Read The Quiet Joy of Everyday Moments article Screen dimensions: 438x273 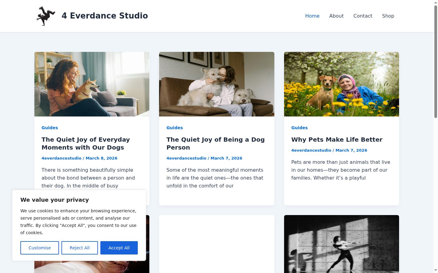86,143
